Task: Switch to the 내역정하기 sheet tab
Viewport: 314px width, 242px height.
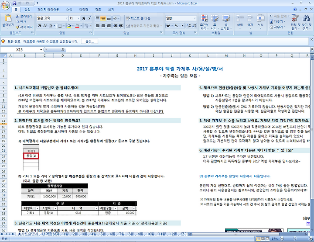Action: [50, 234]
